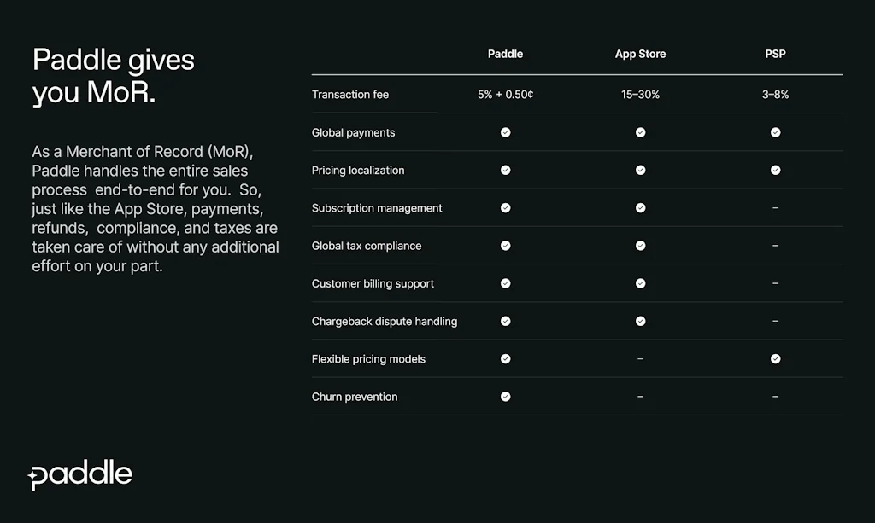The image size is (875, 523).
Task: Click PSP's Global payments checkmark
Action: point(775,132)
